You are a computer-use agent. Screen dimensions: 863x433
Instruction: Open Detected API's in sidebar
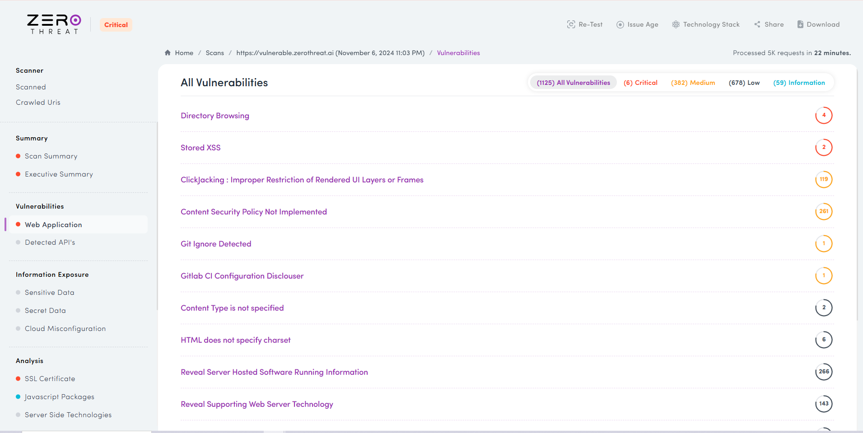point(50,242)
